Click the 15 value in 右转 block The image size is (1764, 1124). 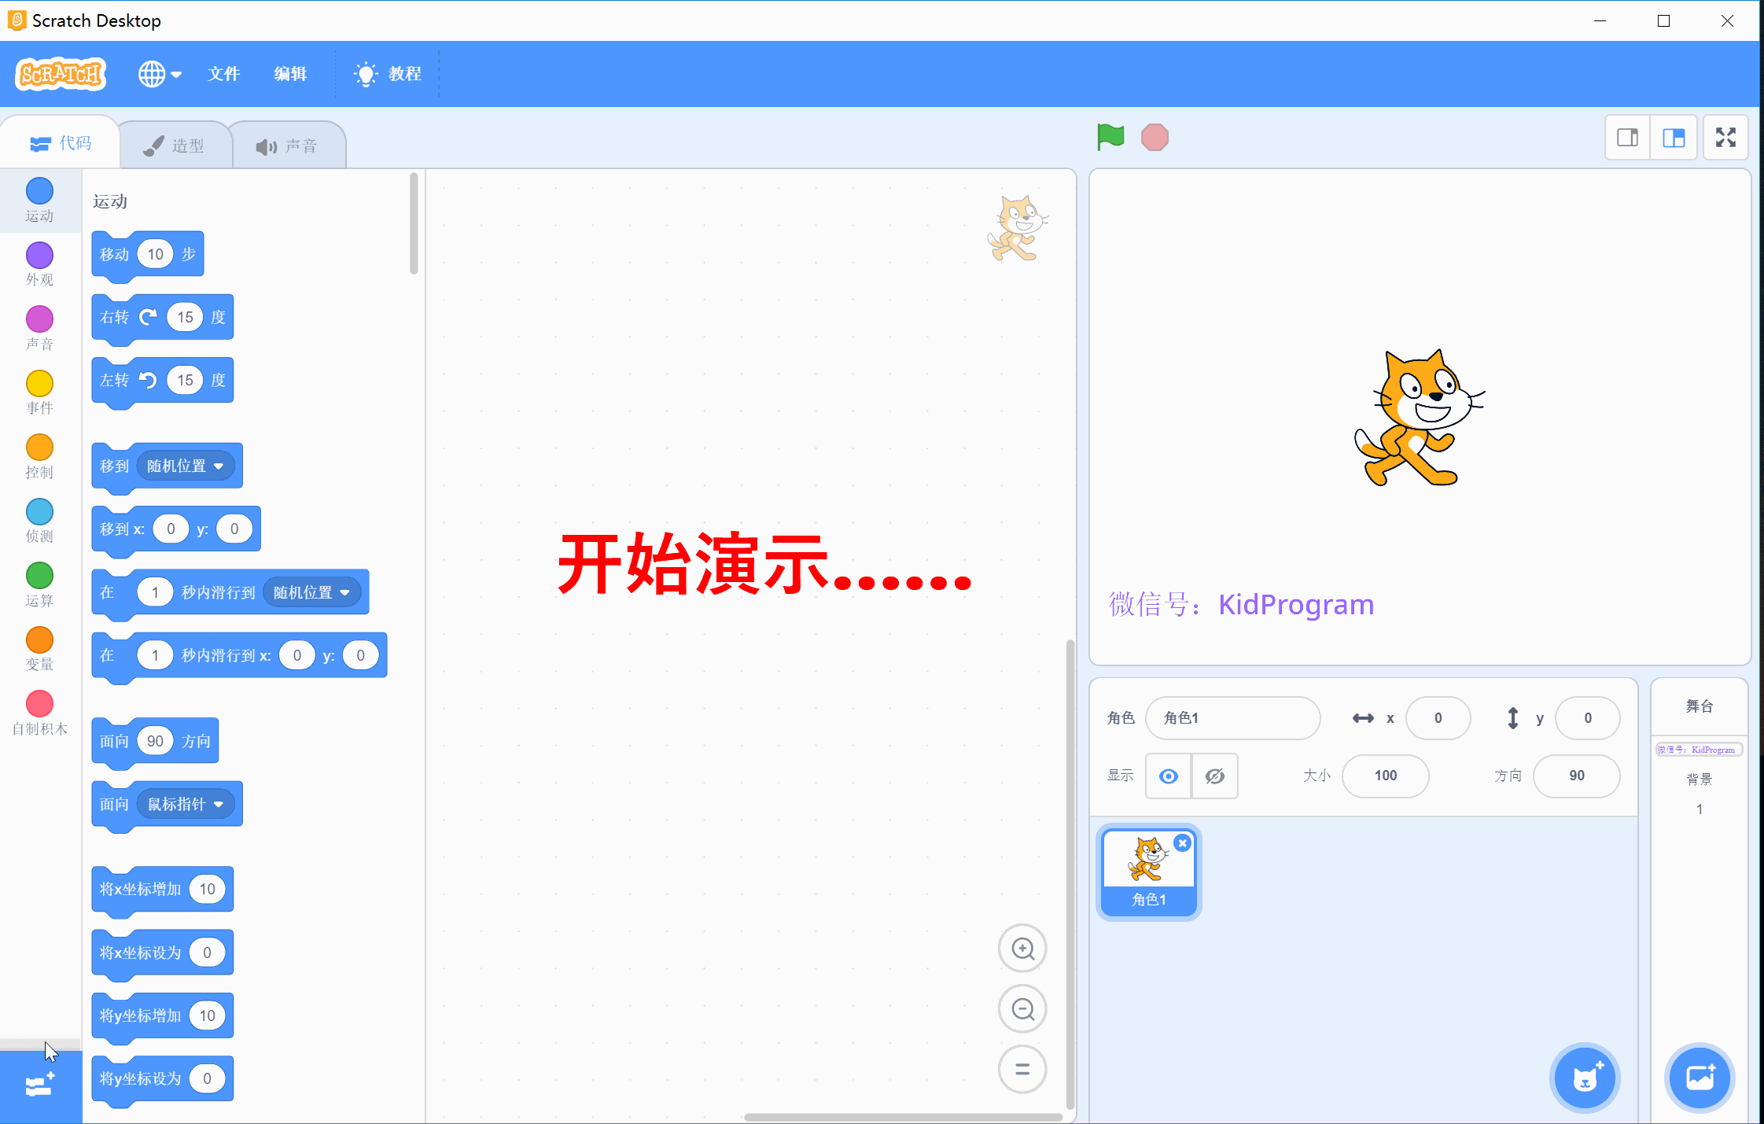click(x=185, y=317)
